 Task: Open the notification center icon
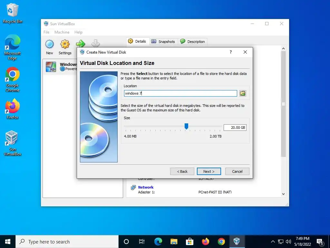tap(320, 242)
